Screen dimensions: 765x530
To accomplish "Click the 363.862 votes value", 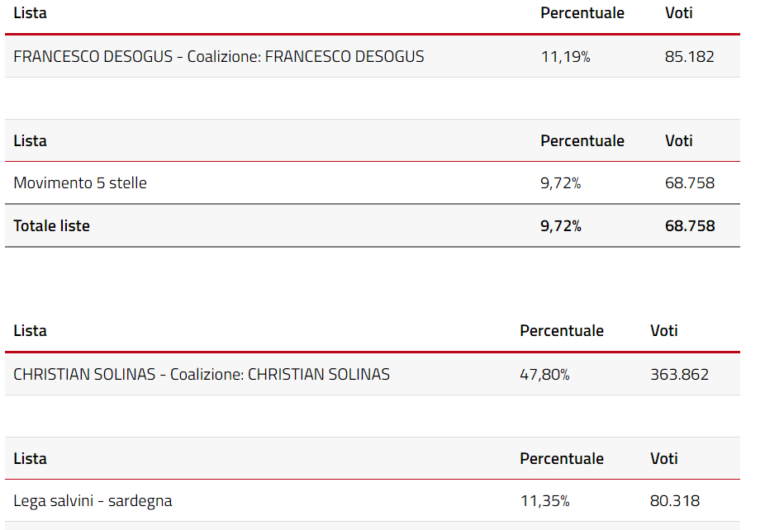I will [679, 375].
